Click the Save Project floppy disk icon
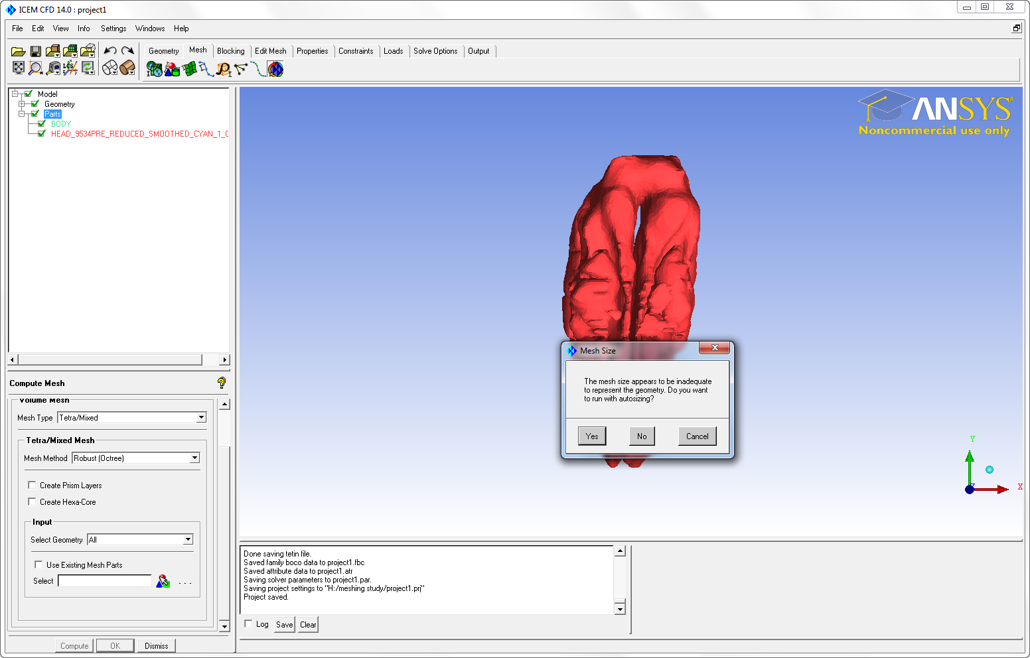Viewport: 1030px width, 658px height. [x=36, y=51]
